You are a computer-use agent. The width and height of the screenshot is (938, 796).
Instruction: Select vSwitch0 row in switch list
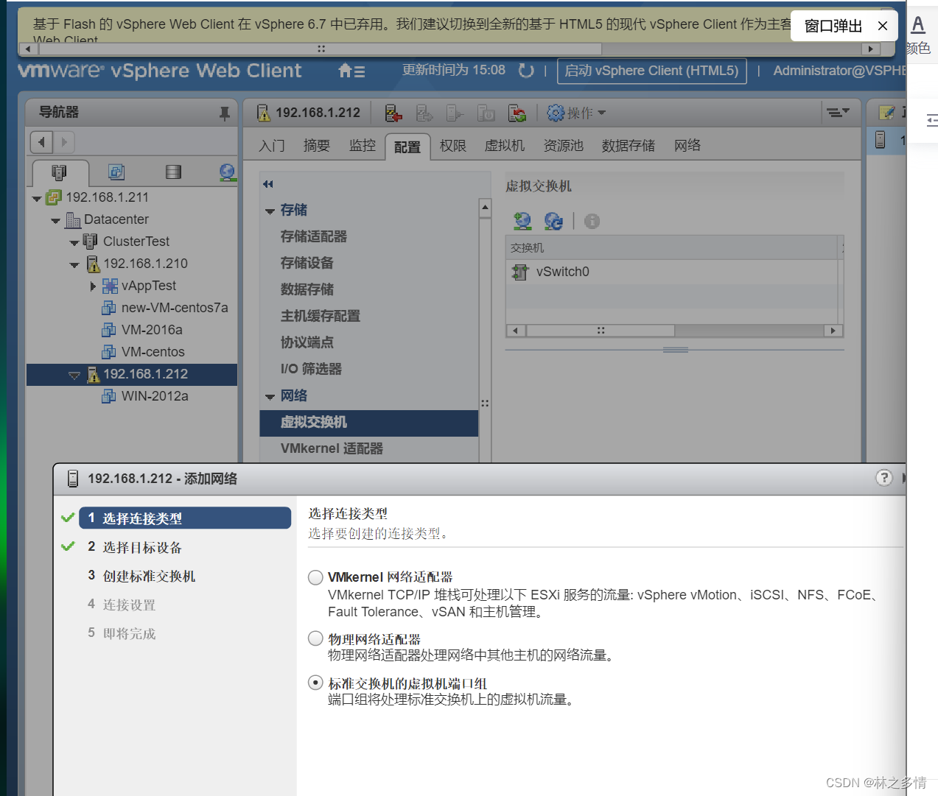pyautogui.click(x=671, y=272)
